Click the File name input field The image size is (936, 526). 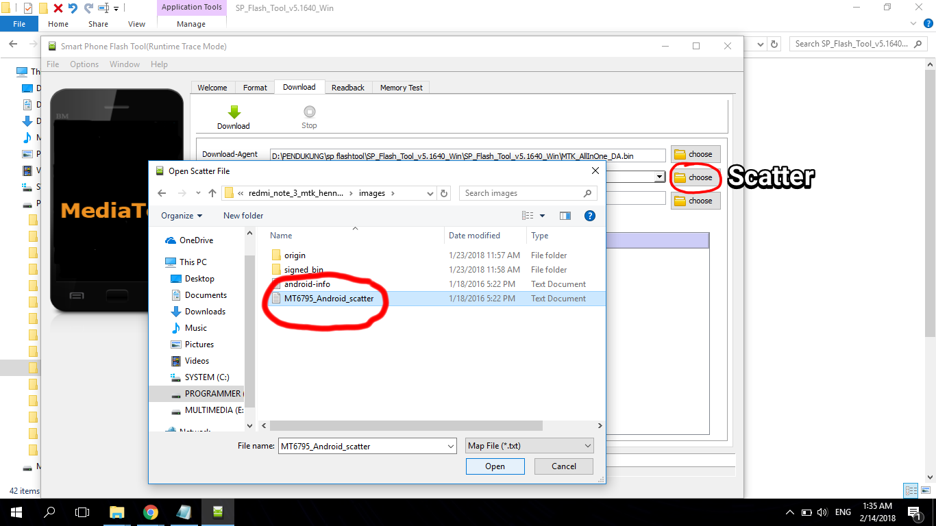point(361,447)
